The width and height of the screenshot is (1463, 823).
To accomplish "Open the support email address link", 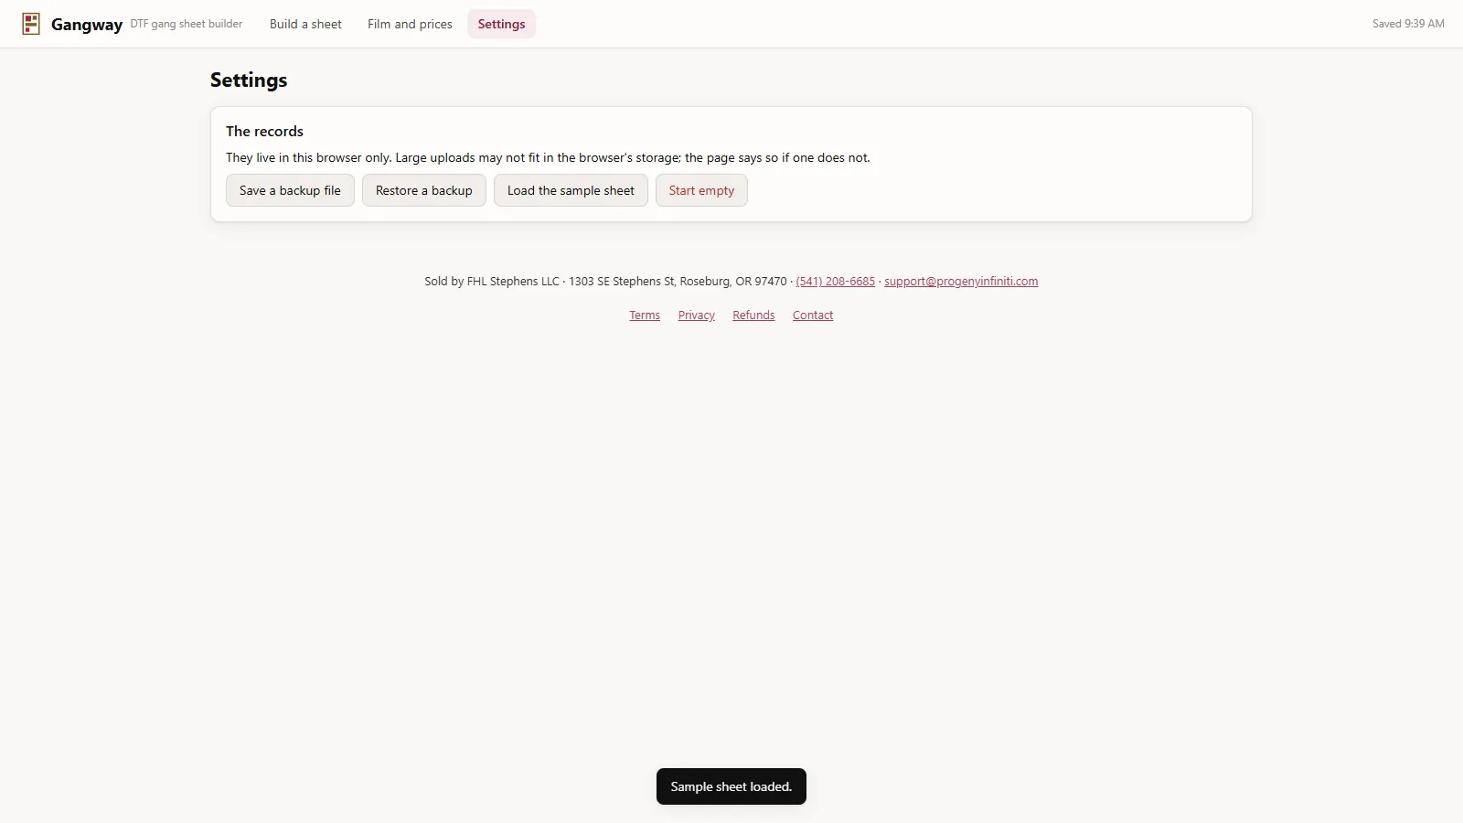I will [x=961, y=282].
